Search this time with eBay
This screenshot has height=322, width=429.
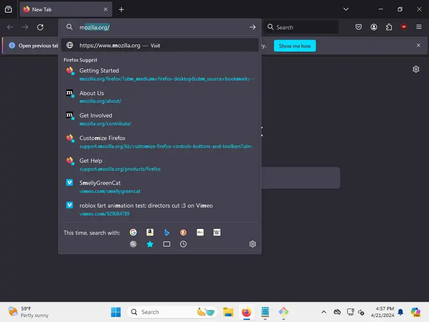coord(200,232)
